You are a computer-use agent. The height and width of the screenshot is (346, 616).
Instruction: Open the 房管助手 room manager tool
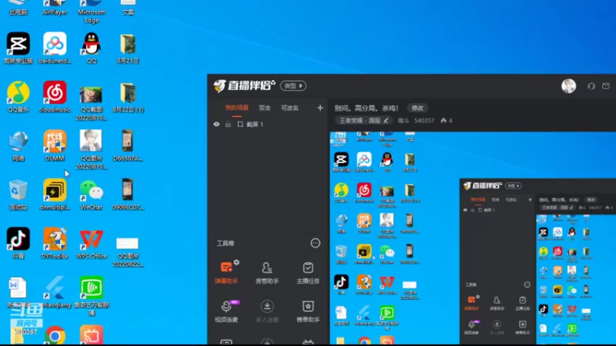pos(267,273)
